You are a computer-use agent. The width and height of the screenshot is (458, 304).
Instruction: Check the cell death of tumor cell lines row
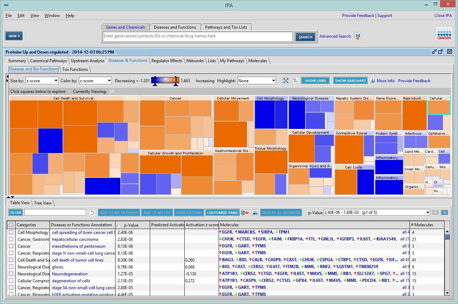point(11,260)
